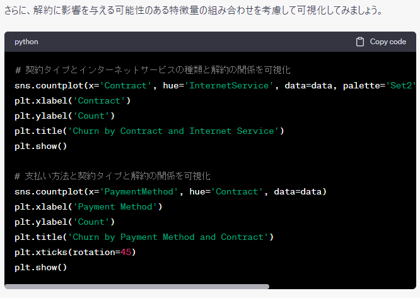Click the last plt.show() line
This screenshot has width=420, height=298.
point(40,267)
